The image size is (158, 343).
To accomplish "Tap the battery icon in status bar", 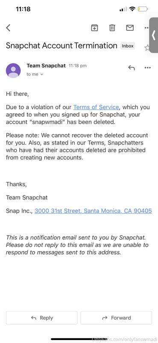I will [143, 9].
